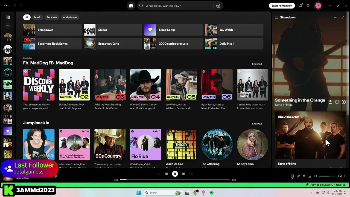This screenshot has height=197, width=350.
Task: Toggle shuffle playback
Action: click(x=159, y=174)
